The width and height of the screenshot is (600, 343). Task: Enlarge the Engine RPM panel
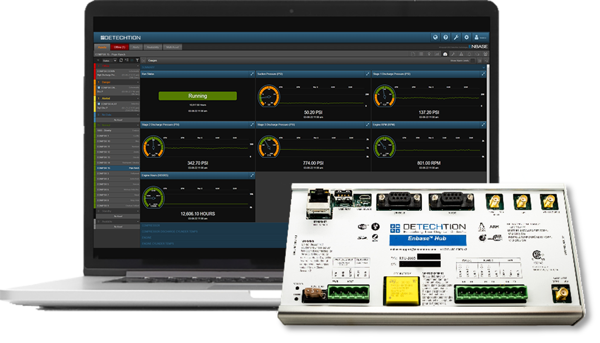[x=483, y=125]
